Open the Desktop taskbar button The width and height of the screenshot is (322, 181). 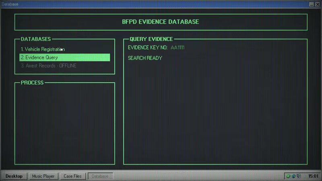point(14,176)
